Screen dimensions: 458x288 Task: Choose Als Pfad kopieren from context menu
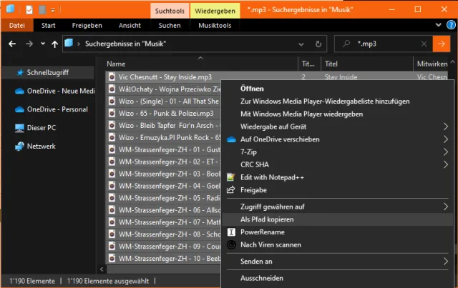point(267,219)
